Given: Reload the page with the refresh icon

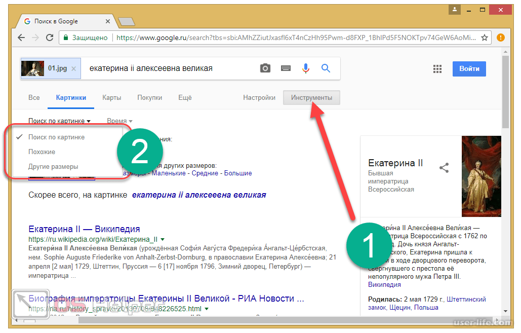Looking at the screenshot, I should pos(50,38).
